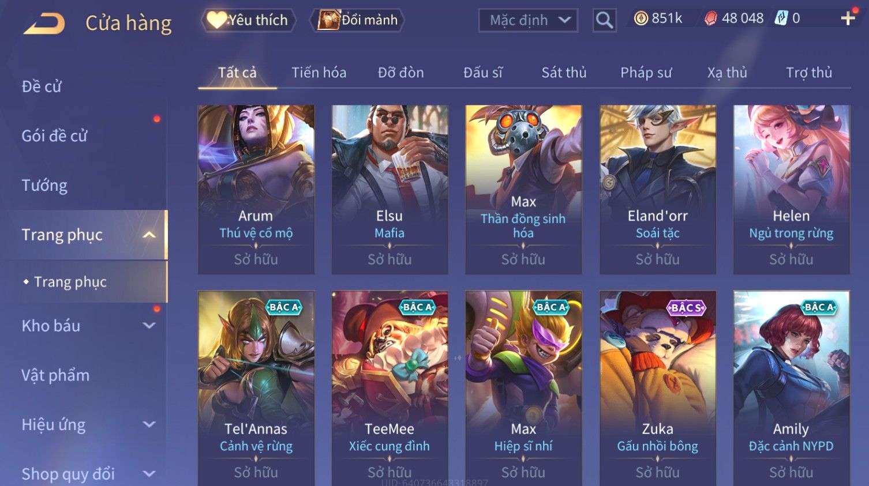This screenshot has height=486, width=869.
Task: Tap the blue voucher ticket icon
Action: pyautogui.click(x=781, y=18)
